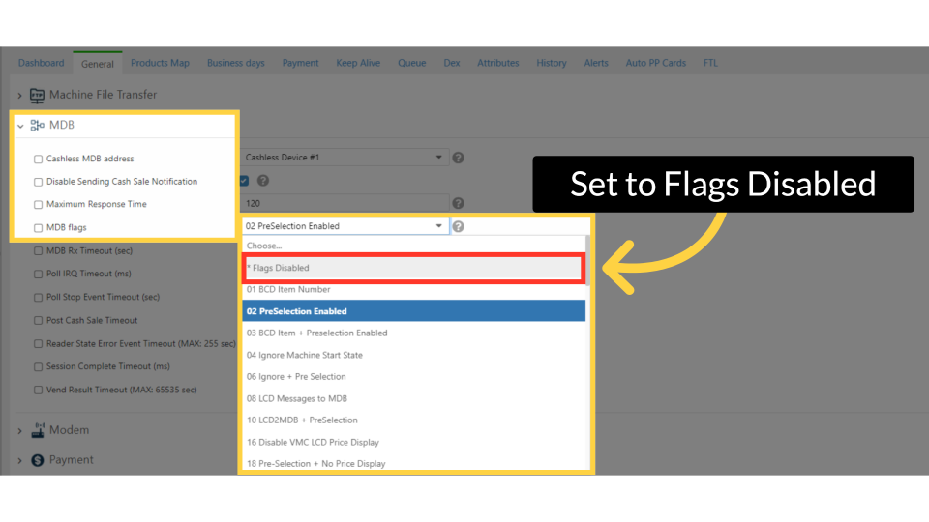This screenshot has height=522, width=929.
Task: Open the Cashless Device #1 dropdown
Action: click(344, 158)
